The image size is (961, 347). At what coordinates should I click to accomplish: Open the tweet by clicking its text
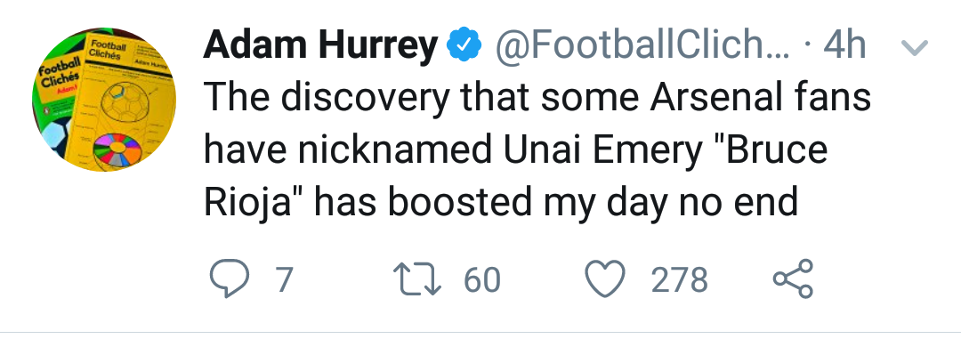537,149
